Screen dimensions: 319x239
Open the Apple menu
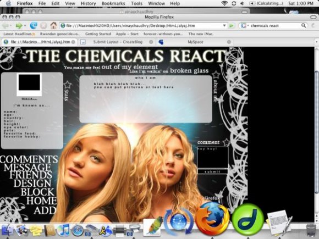(8, 3)
